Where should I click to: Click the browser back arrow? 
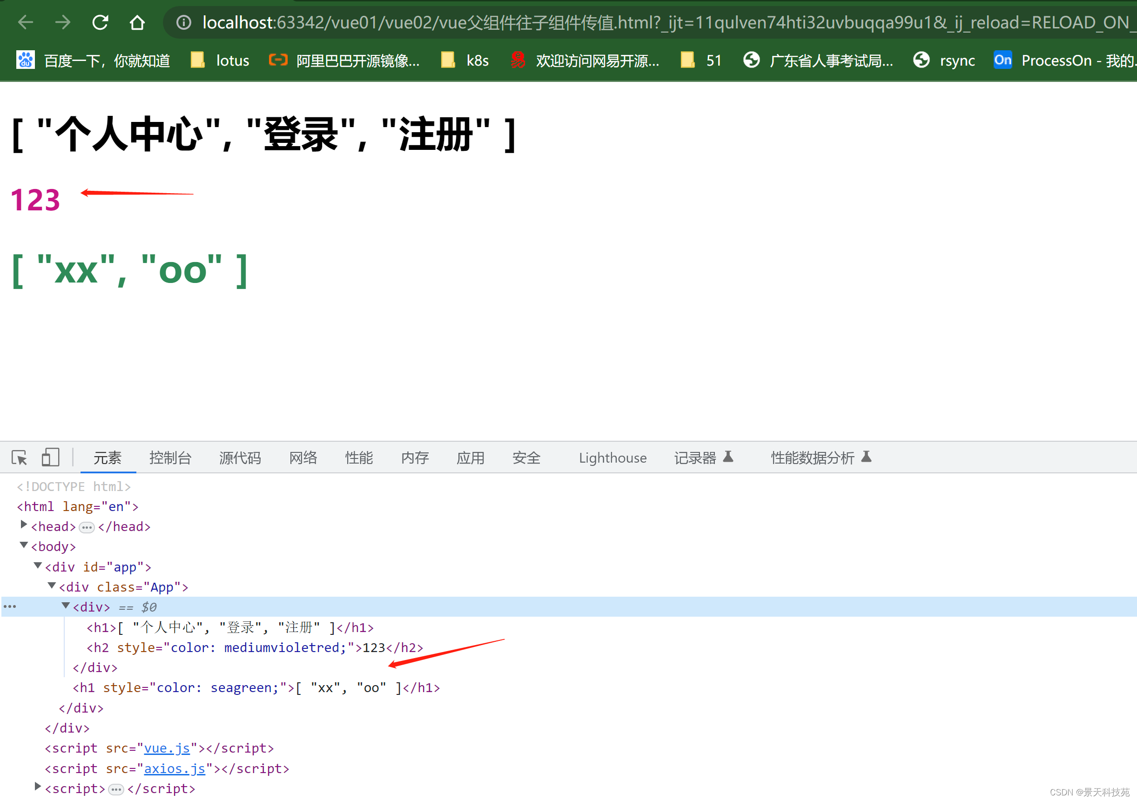pos(25,22)
